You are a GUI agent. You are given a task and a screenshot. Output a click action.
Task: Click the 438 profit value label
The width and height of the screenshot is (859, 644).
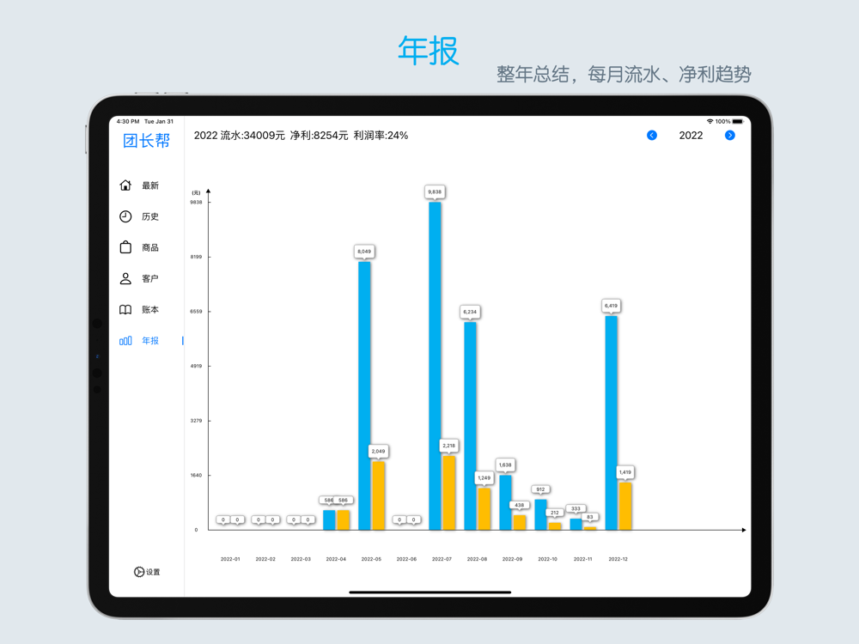pyautogui.click(x=520, y=506)
